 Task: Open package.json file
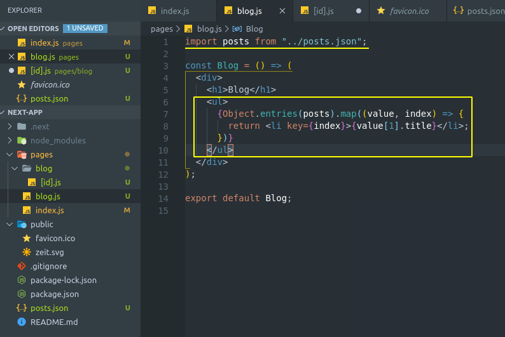(x=70, y=294)
